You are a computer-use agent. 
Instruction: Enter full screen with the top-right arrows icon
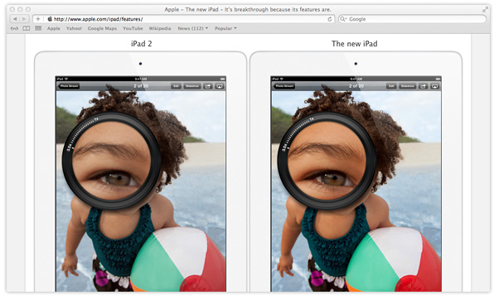tap(485, 10)
